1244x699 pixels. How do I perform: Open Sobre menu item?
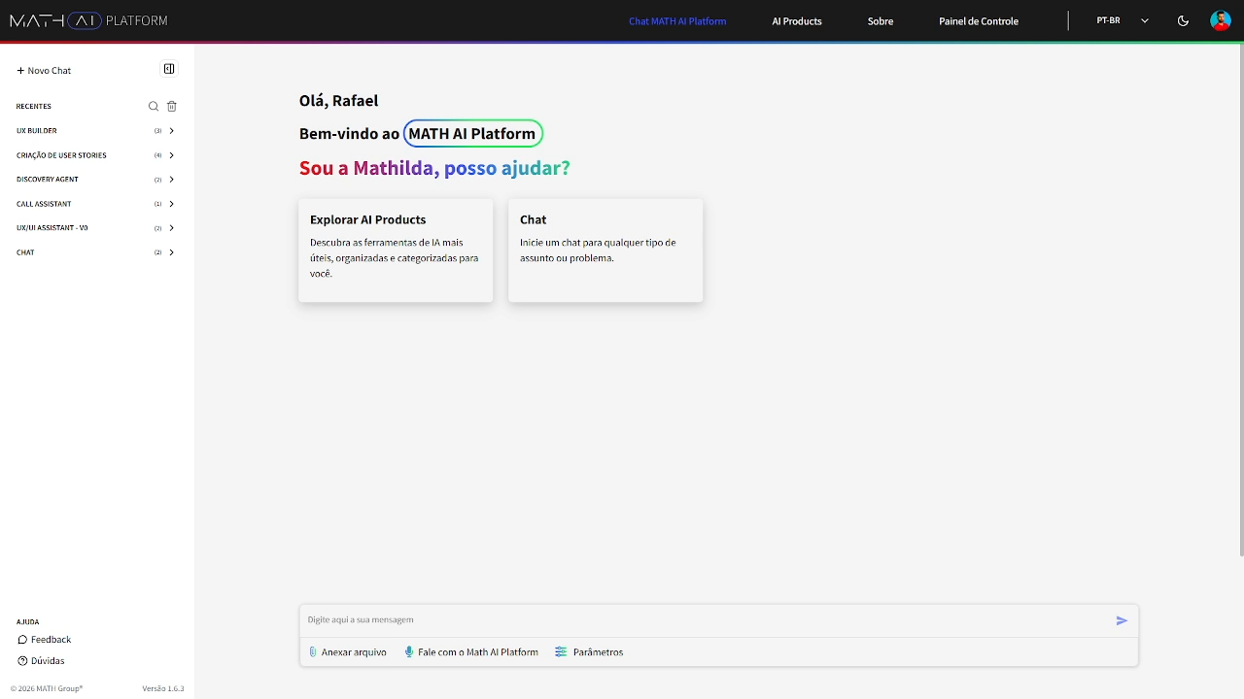pos(881,20)
